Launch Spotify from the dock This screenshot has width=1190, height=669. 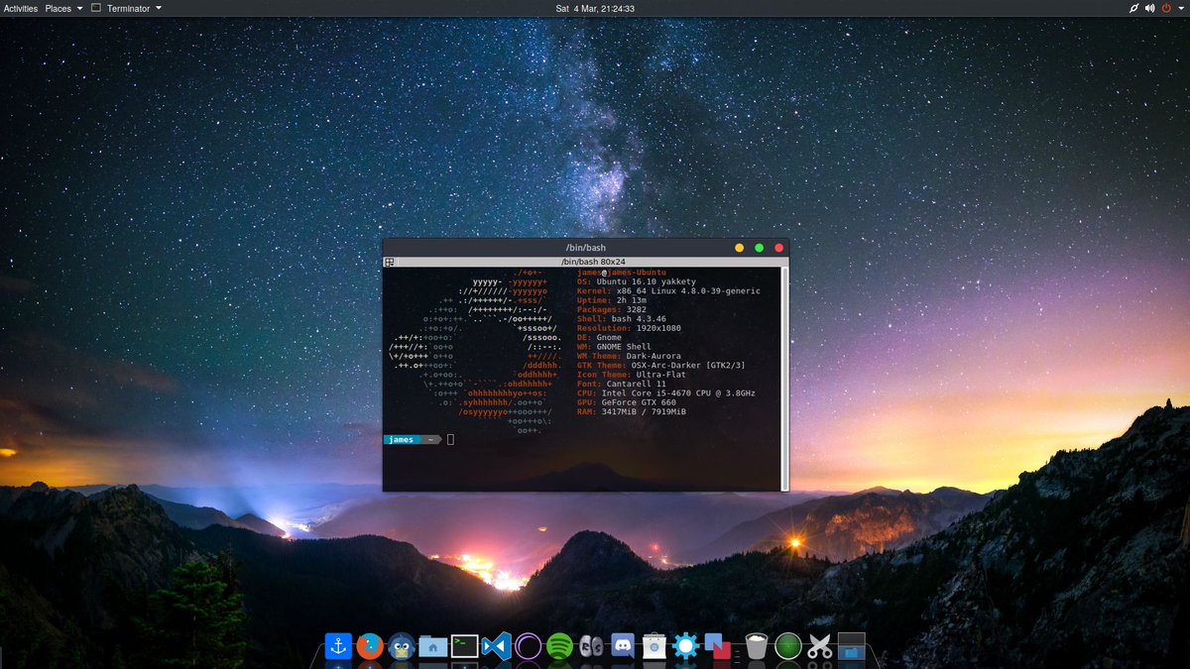559,647
